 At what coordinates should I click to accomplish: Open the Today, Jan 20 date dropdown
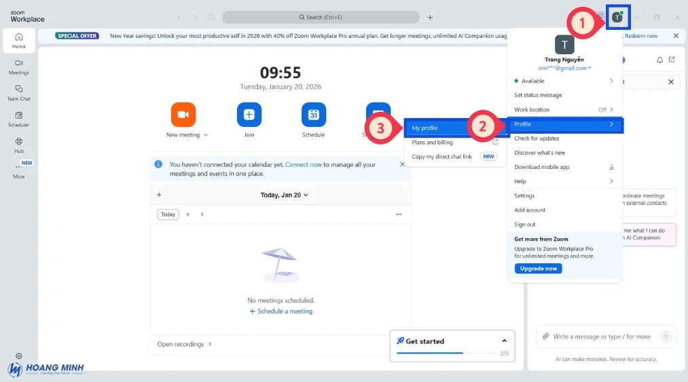(x=284, y=195)
